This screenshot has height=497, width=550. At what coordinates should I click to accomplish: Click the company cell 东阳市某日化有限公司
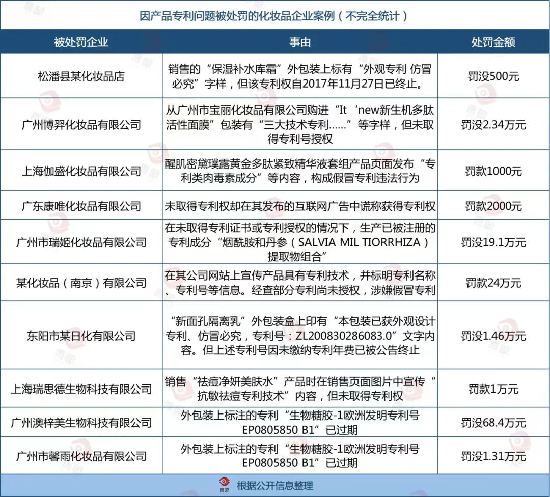[81, 336]
